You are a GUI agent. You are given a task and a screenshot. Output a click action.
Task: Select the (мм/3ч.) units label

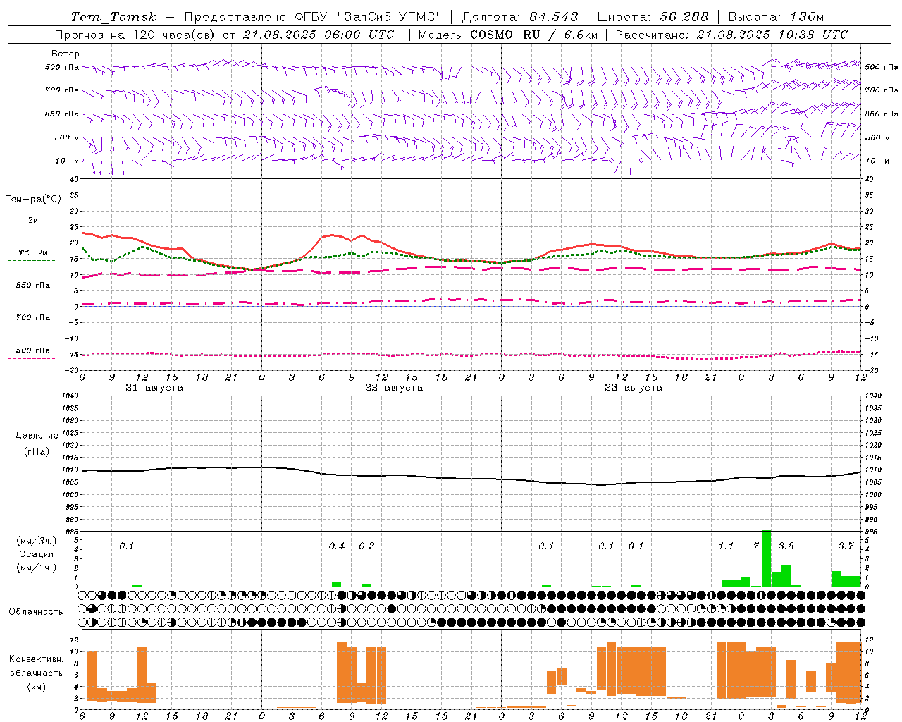pos(37,541)
